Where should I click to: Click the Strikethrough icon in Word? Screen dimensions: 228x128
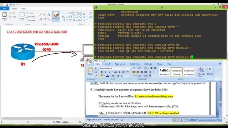click(115, 72)
